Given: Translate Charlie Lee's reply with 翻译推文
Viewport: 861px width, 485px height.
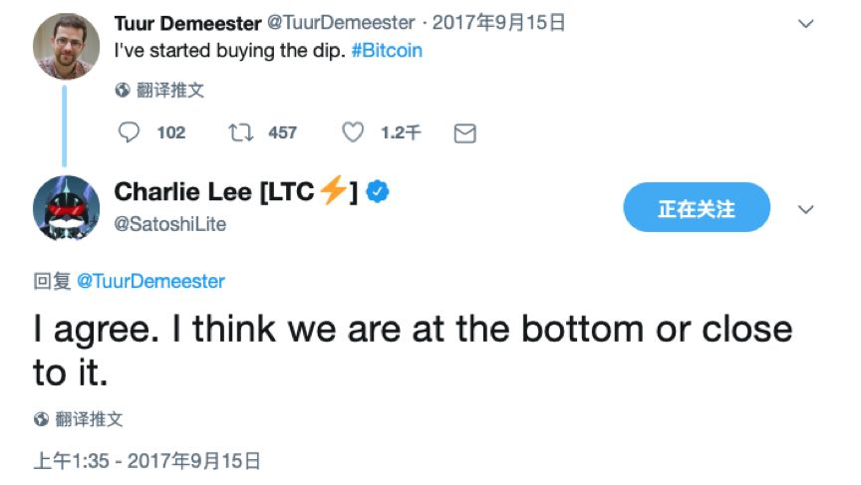Looking at the screenshot, I should [x=89, y=419].
